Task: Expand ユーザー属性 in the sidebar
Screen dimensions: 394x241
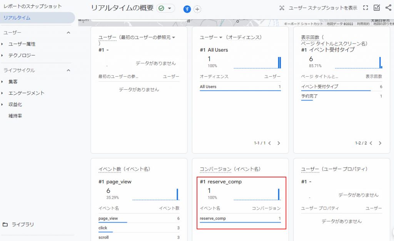Action: [x=22, y=44]
